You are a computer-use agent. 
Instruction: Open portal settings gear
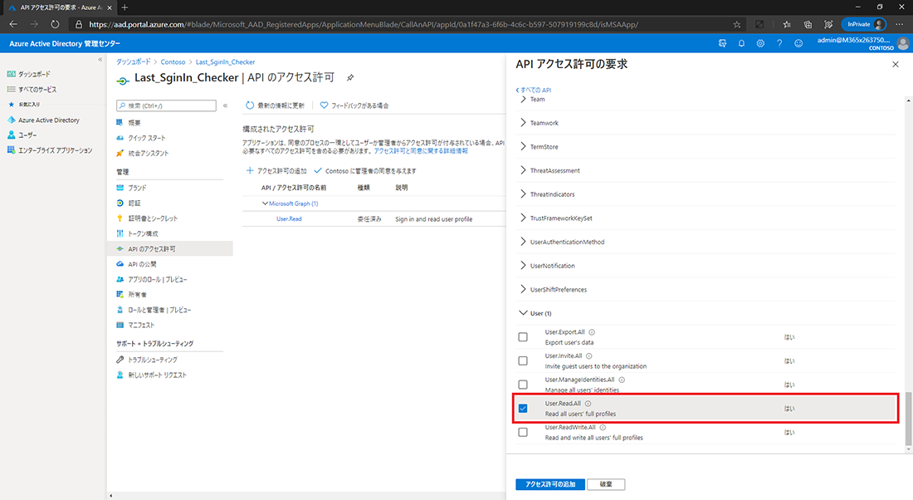(760, 44)
